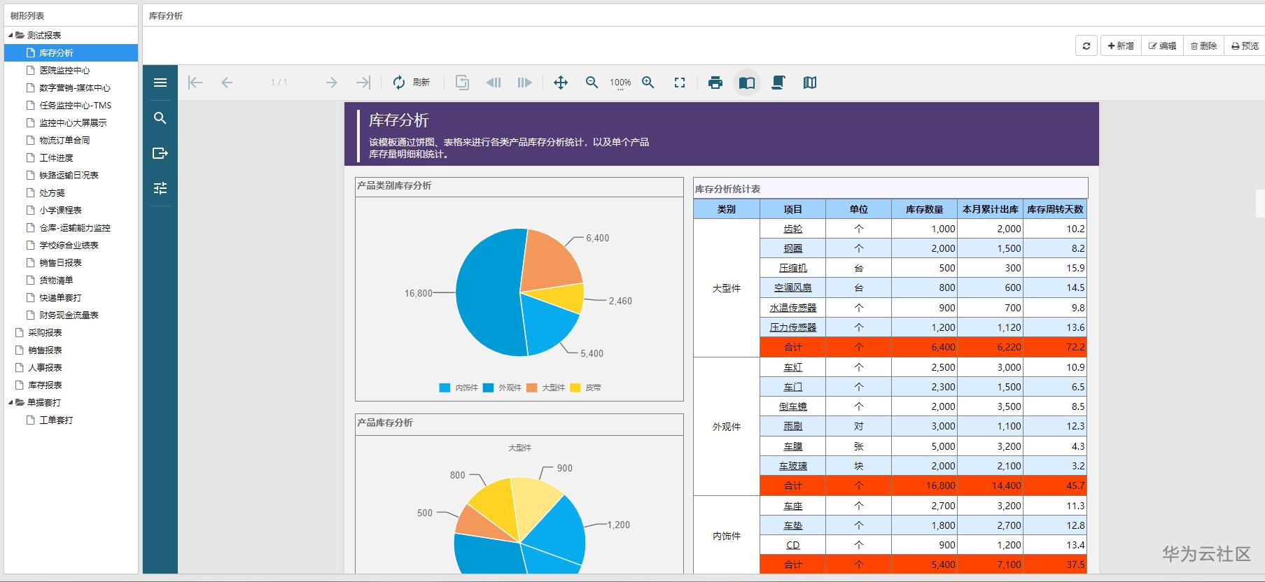The width and height of the screenshot is (1265, 582).
Task: Click the 内饰件 legend color swatch
Action: click(445, 388)
